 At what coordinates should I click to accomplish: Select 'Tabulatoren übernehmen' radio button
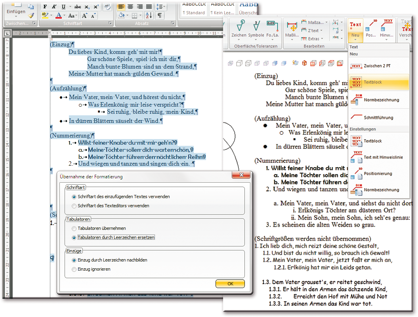74,228
